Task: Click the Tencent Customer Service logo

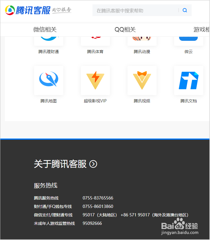Action: click(x=28, y=10)
